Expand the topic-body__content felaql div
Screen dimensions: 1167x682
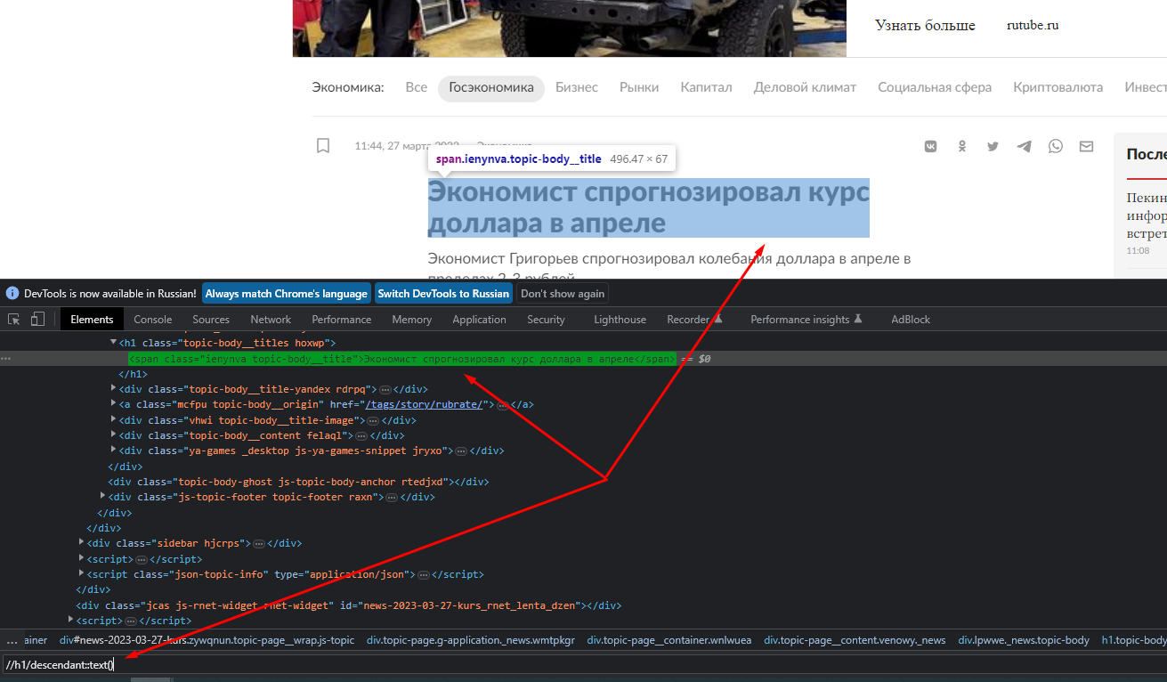tap(113, 434)
